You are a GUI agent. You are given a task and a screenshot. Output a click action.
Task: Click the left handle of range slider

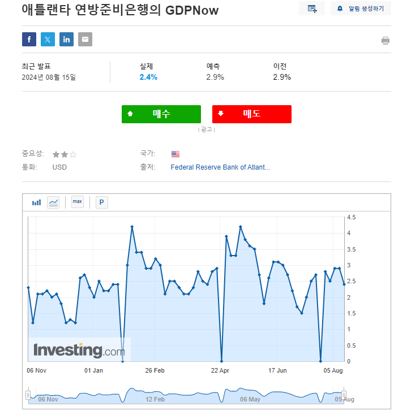pos(27,395)
